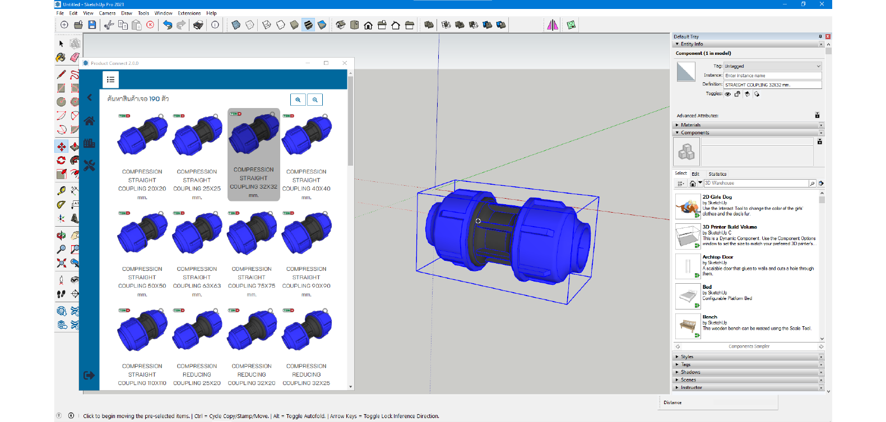Select the Paint Bucket tool
886x422 pixels.
pos(61,57)
